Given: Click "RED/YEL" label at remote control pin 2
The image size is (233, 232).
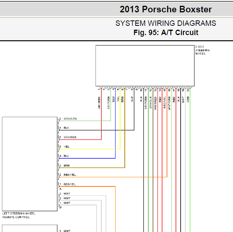Looking at the screenshot, I should click(x=70, y=175).
